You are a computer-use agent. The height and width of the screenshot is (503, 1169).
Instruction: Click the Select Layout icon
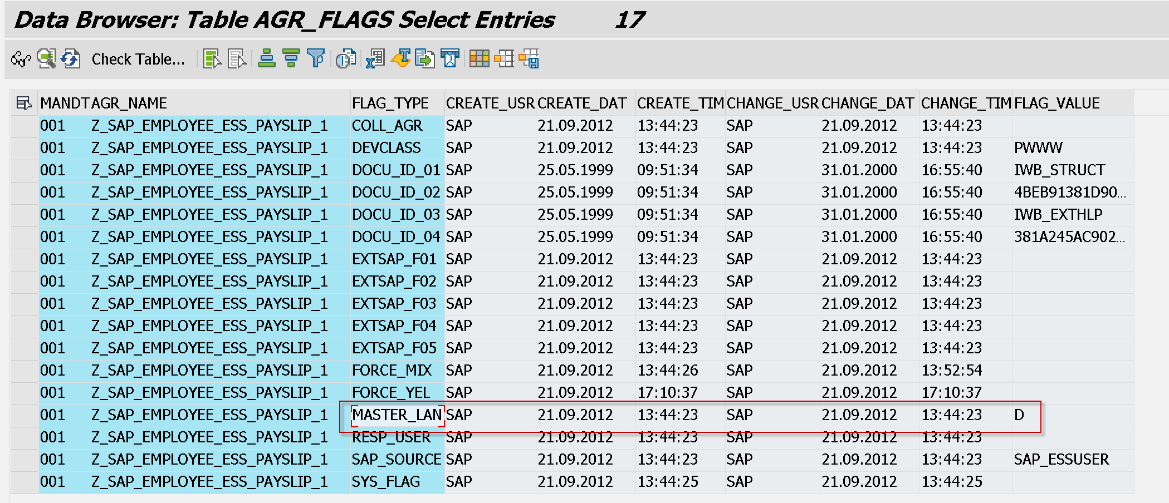504,59
